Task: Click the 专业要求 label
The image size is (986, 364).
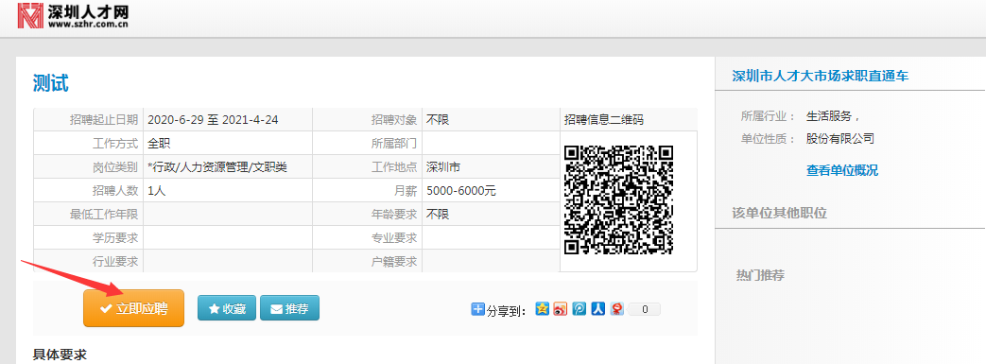Action: pyautogui.click(x=394, y=238)
